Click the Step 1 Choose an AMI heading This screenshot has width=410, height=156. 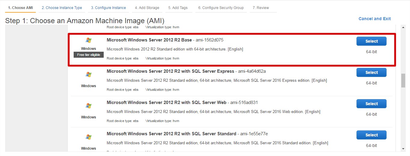[85, 21]
